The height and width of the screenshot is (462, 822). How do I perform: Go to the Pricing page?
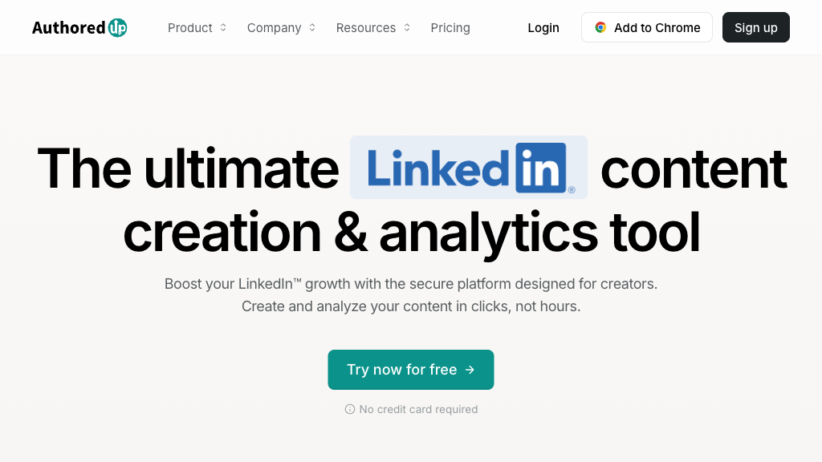pyautogui.click(x=450, y=27)
